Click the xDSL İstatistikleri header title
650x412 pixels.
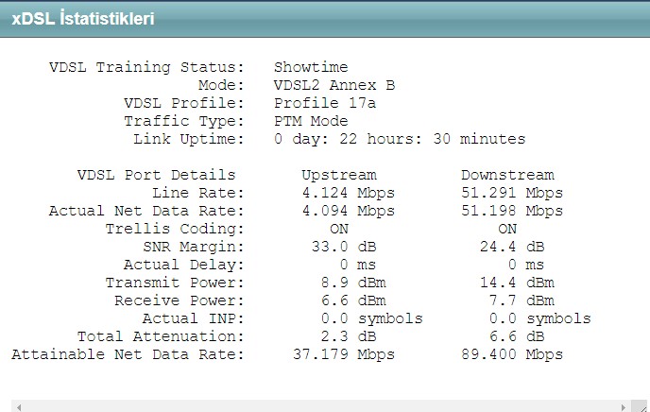tap(83, 19)
